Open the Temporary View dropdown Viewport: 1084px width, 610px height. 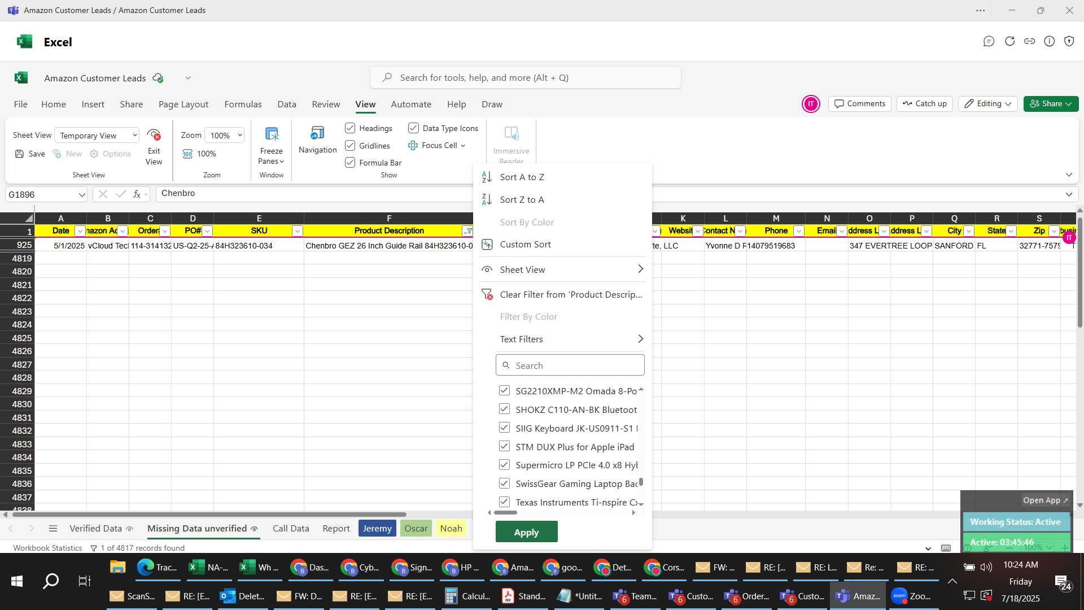[134, 135]
